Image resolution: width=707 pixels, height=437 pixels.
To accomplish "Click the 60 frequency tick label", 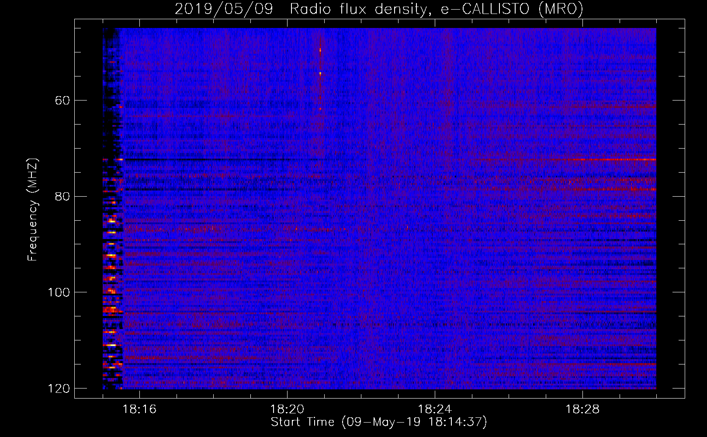I will (62, 101).
